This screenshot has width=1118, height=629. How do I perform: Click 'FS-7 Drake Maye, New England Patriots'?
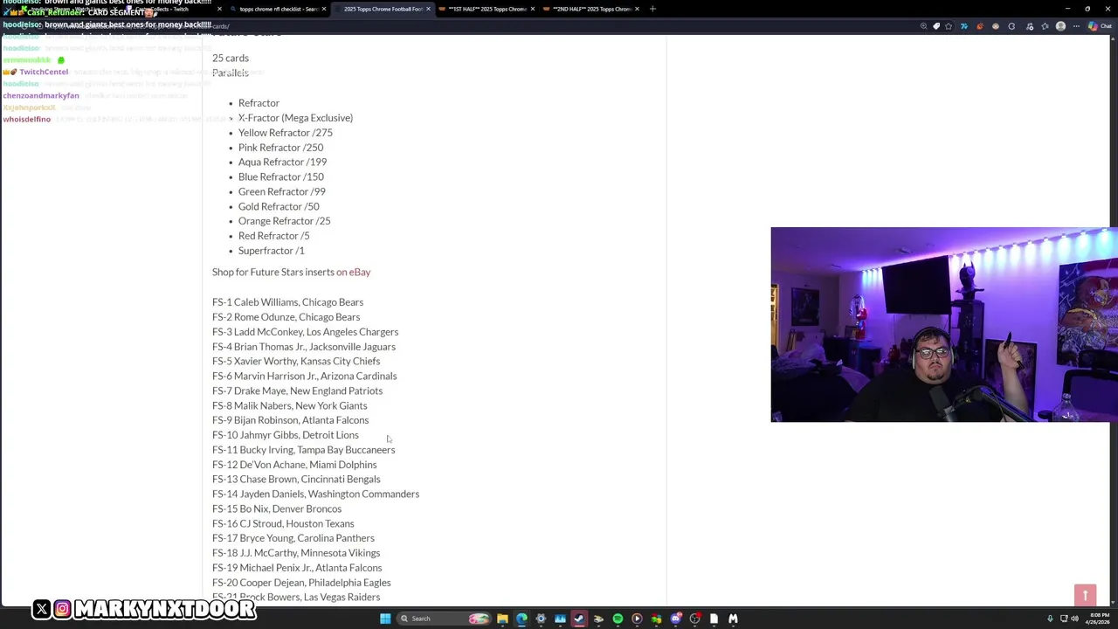point(297,391)
